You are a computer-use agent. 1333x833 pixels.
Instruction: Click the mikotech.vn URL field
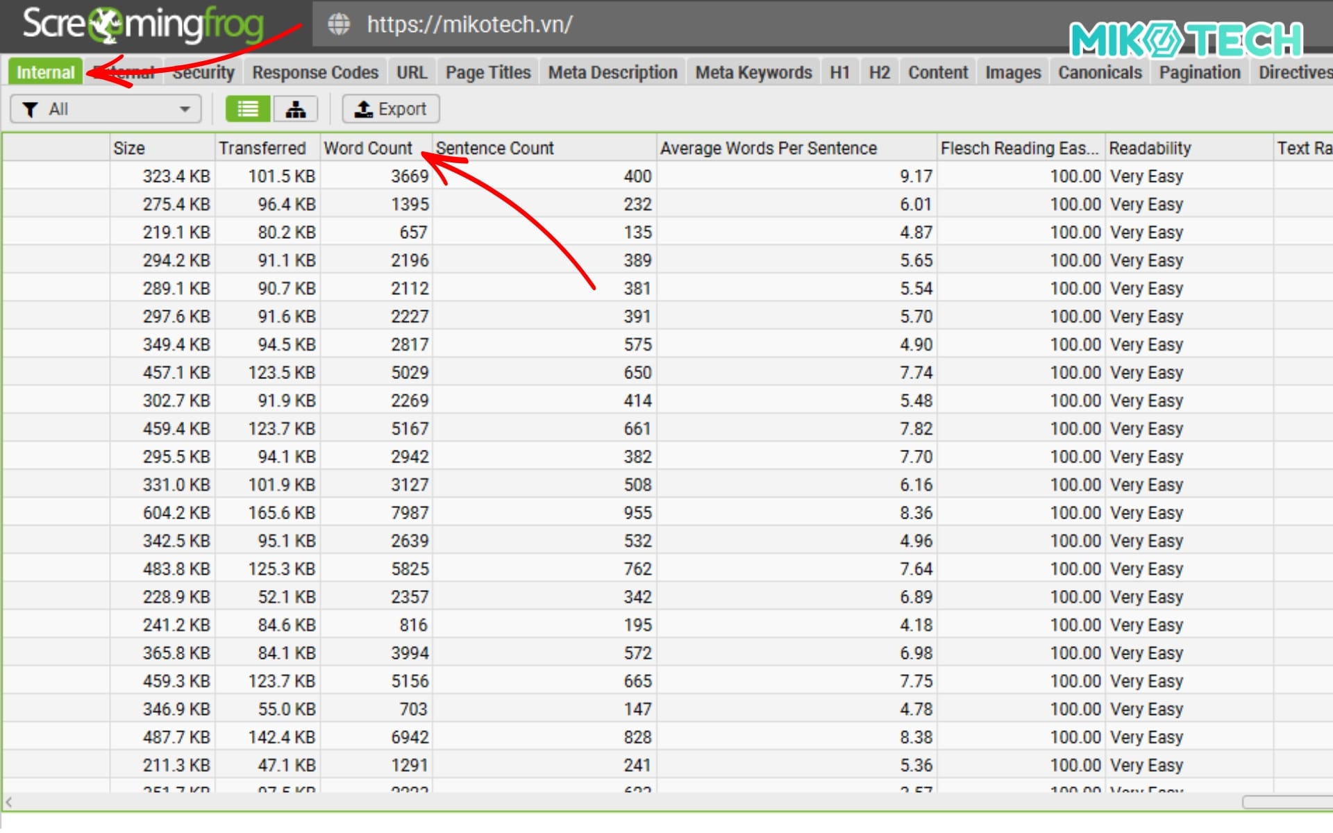[470, 24]
